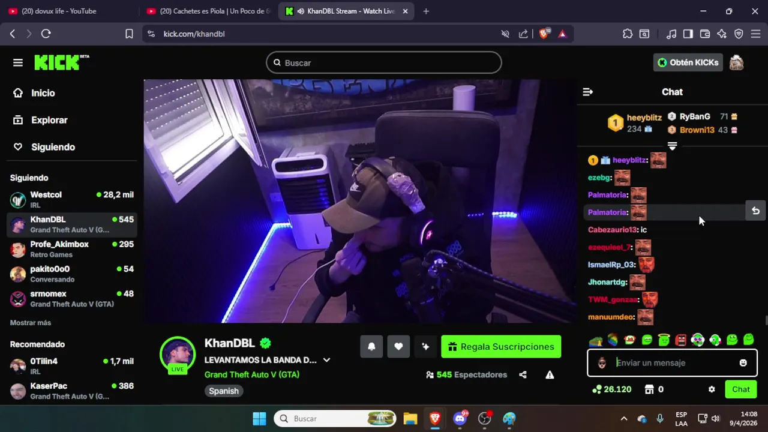The height and width of the screenshot is (432, 768).
Task: Click the KhanDBL live video player
Action: 359,201
